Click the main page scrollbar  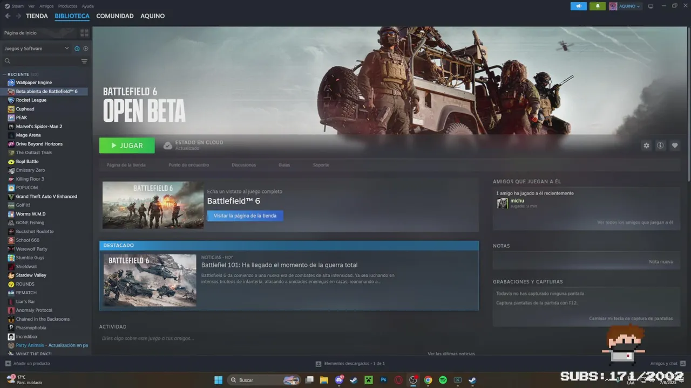click(688, 105)
